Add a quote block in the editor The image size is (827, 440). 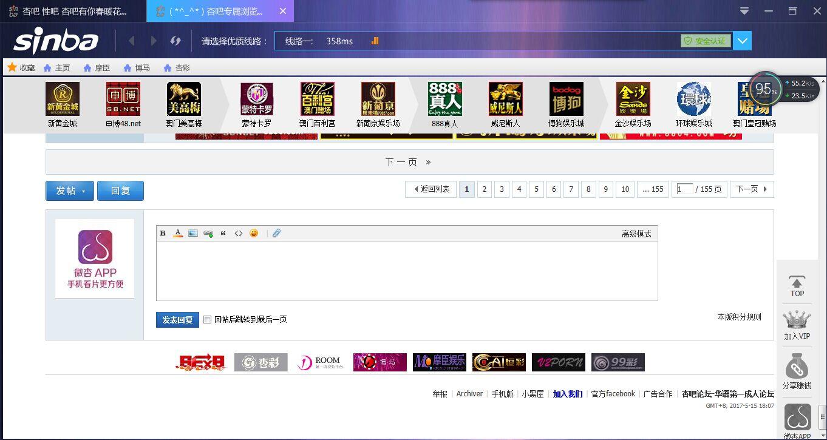coord(223,233)
